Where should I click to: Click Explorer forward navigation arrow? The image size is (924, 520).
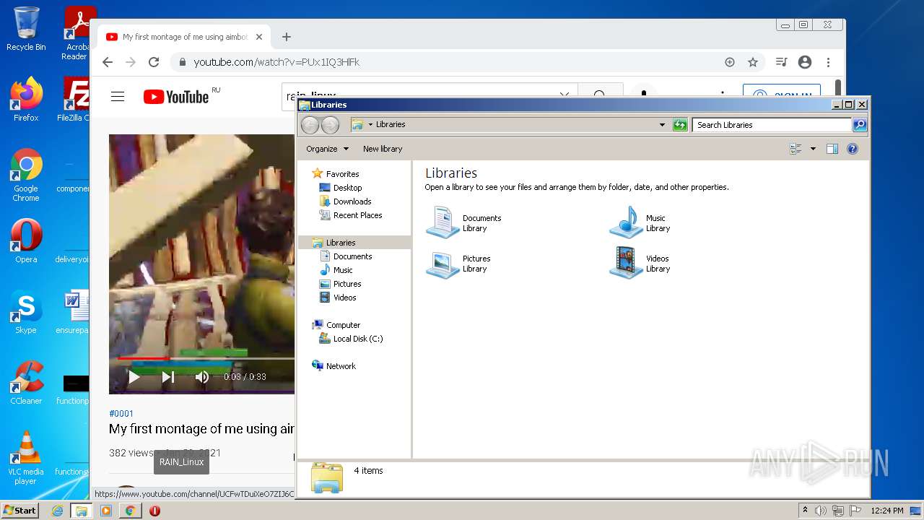pyautogui.click(x=330, y=125)
